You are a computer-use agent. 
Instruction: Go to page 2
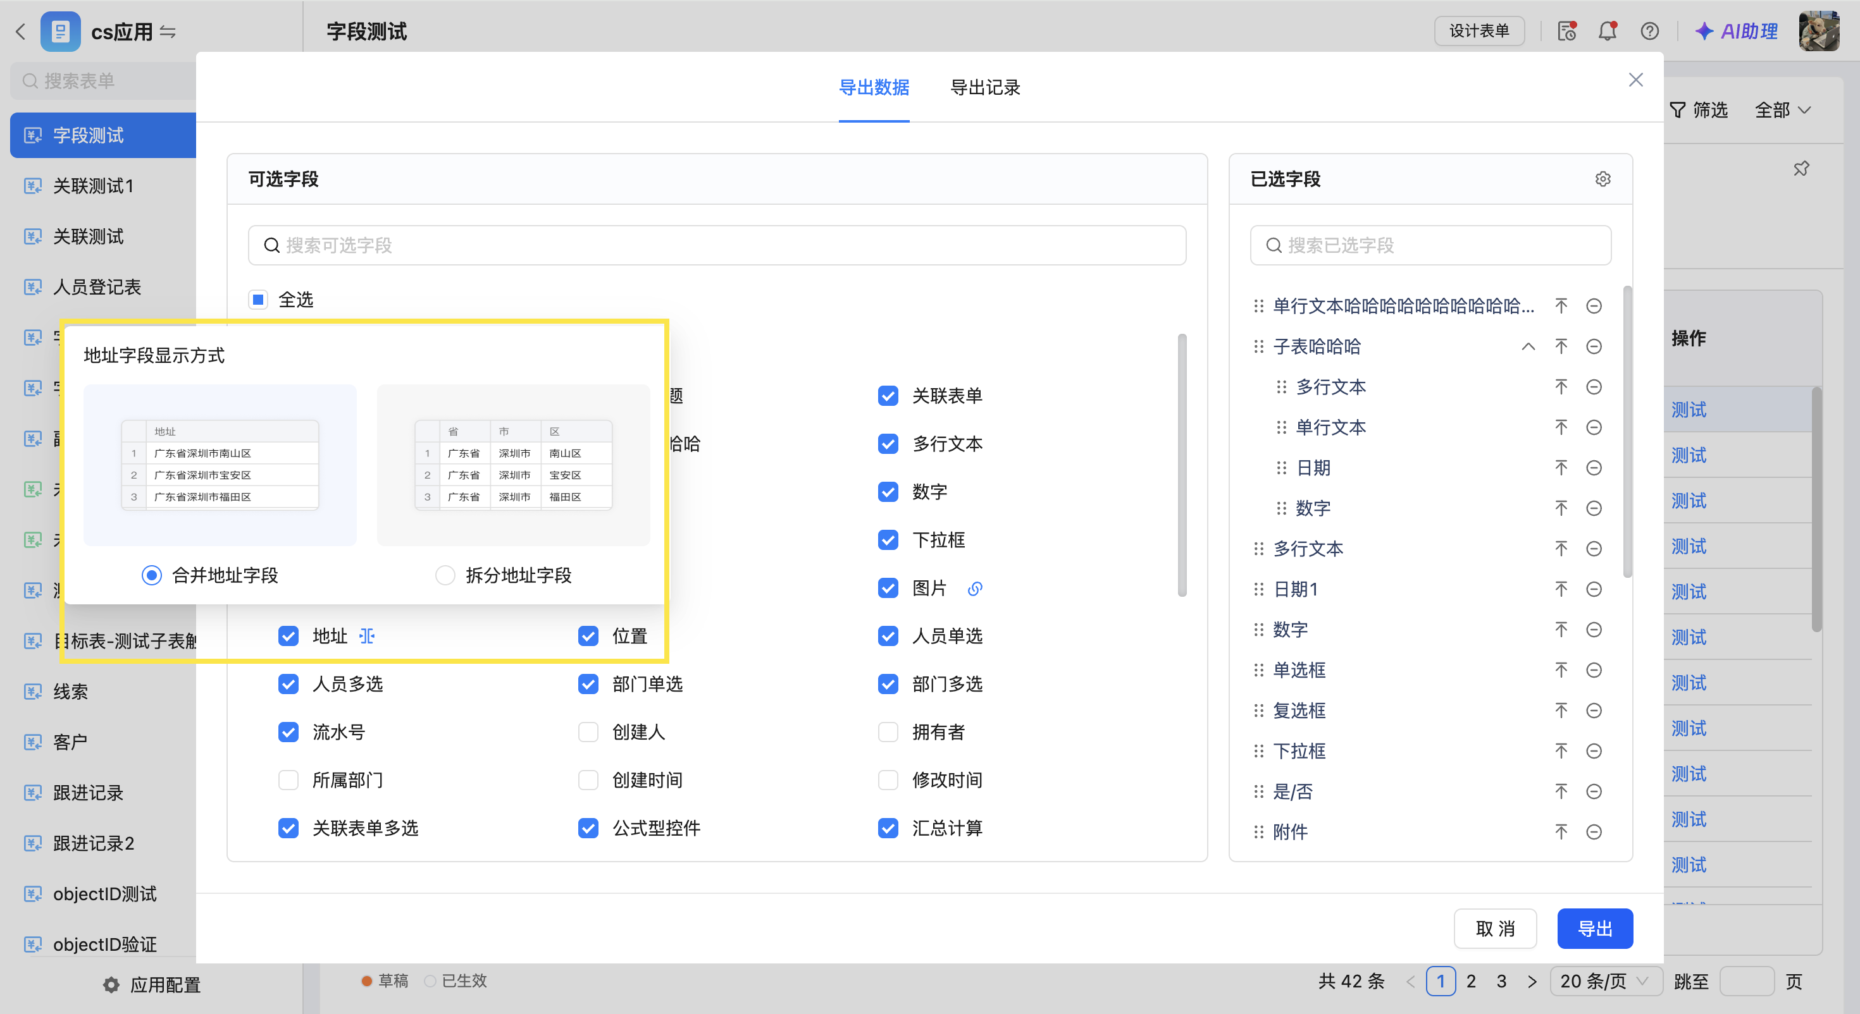tap(1471, 980)
